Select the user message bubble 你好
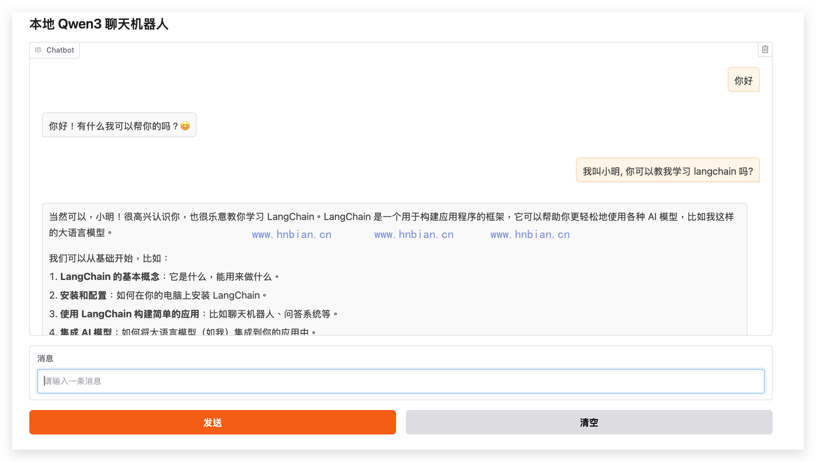The image size is (816, 462). tap(744, 80)
